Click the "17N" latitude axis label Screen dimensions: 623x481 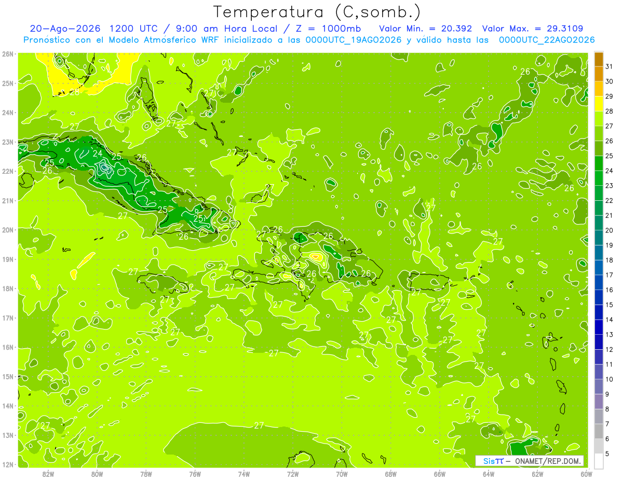pyautogui.click(x=8, y=318)
